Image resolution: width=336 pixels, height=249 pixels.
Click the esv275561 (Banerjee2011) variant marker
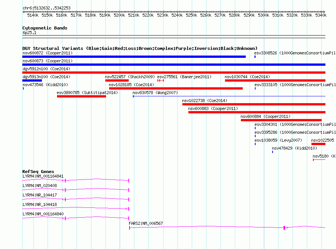tap(160, 80)
